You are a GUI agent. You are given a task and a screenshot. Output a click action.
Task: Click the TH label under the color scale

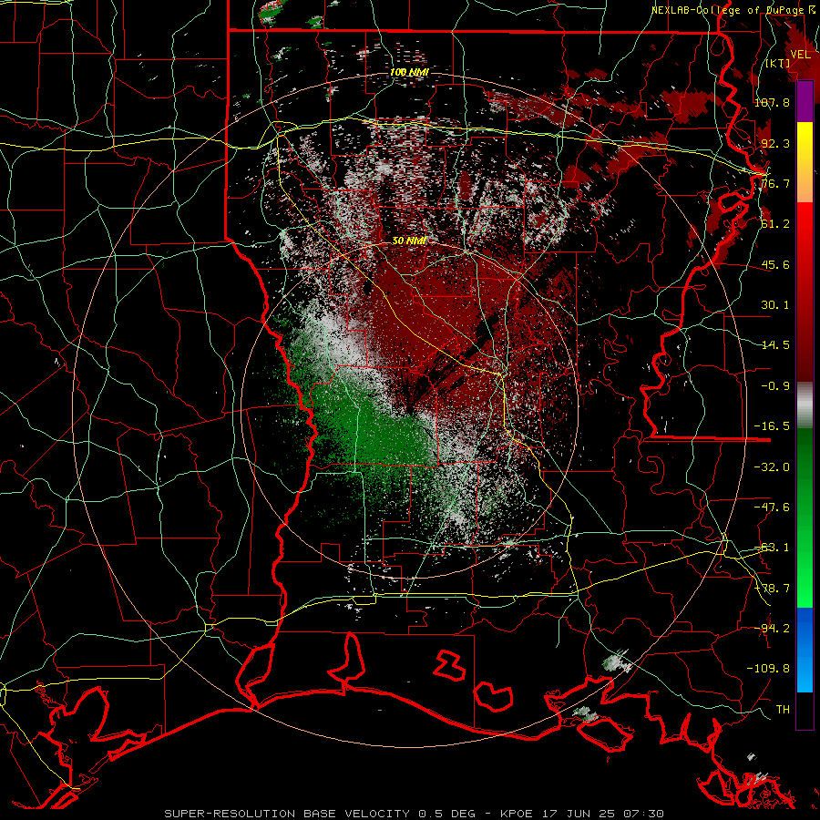(x=783, y=709)
